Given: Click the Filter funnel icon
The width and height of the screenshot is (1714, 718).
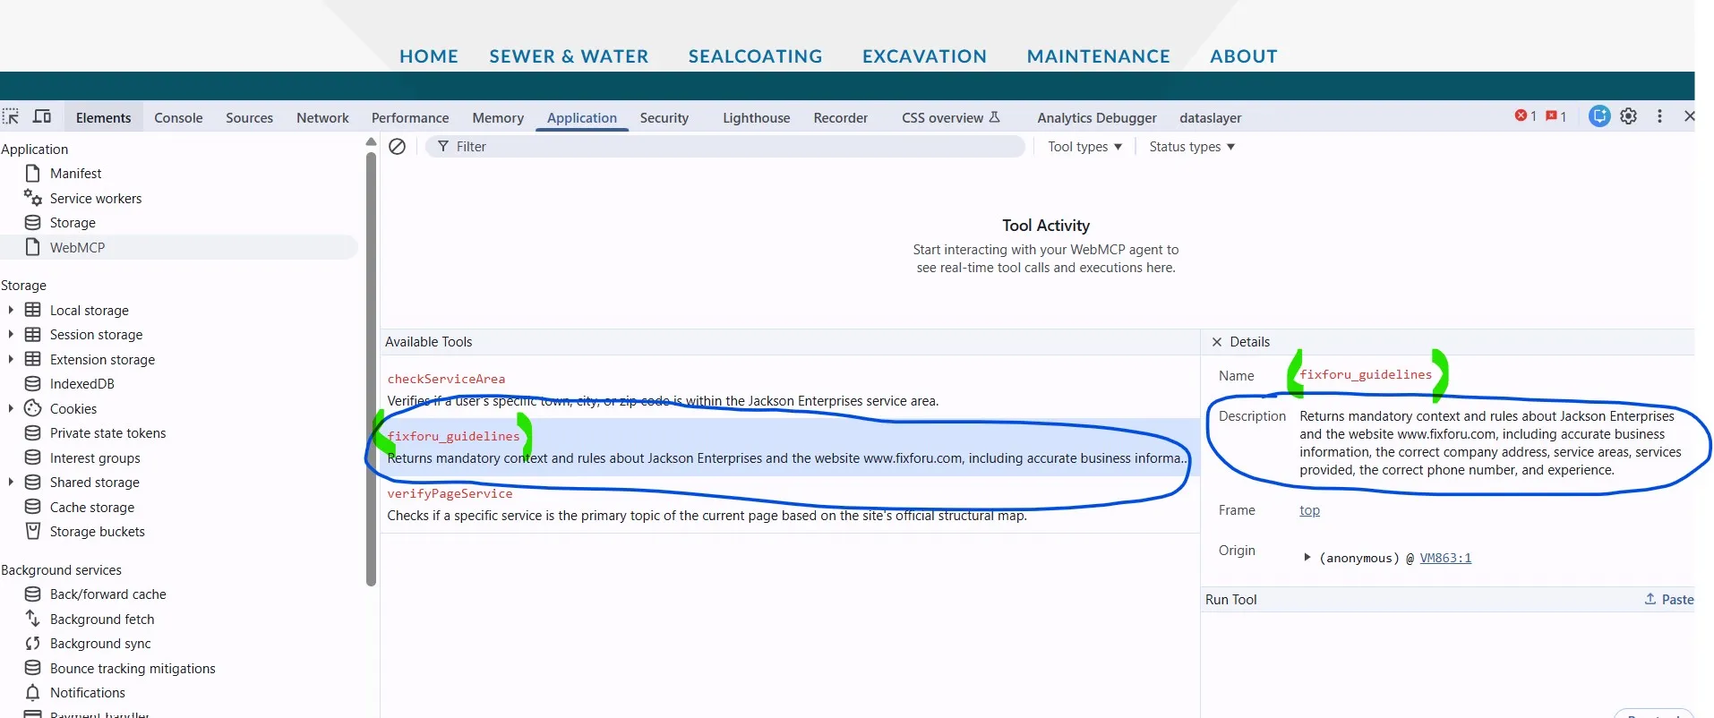Looking at the screenshot, I should point(442,147).
